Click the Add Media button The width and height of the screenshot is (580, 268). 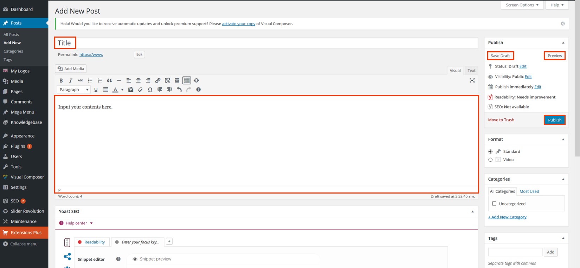click(x=71, y=69)
